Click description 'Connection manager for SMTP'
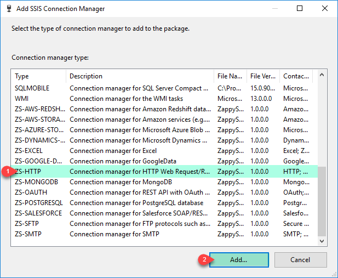The image size is (338, 278). point(114,234)
